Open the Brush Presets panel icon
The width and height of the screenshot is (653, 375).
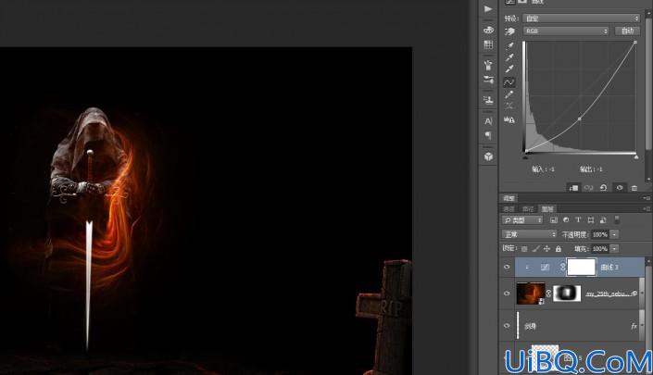click(488, 79)
